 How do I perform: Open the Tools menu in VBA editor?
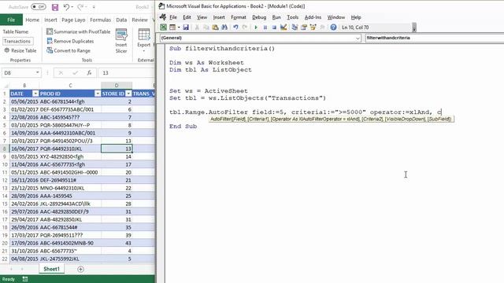point(292,17)
